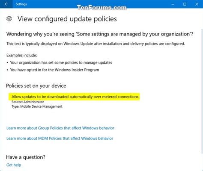The width and height of the screenshot is (203, 171).
Task: Maximize the Settings window
Action: tap(185, 4)
